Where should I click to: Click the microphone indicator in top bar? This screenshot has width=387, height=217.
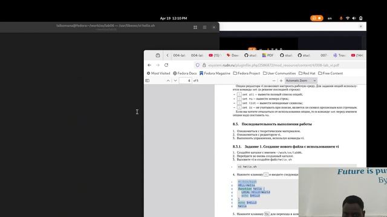(x=341, y=18)
